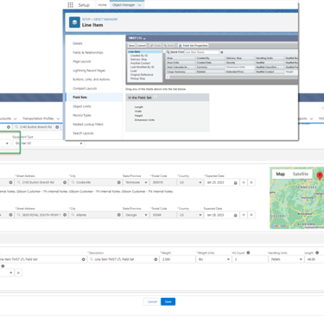Open the Tennessee State/Province dropdown
This screenshot has height=316, width=324.
click(x=136, y=182)
